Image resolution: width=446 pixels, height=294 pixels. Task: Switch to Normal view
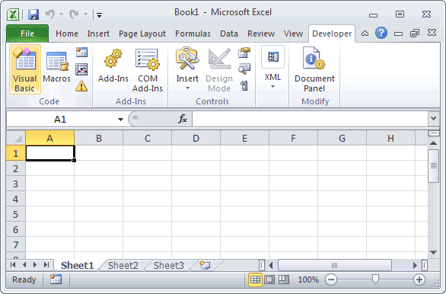click(255, 280)
